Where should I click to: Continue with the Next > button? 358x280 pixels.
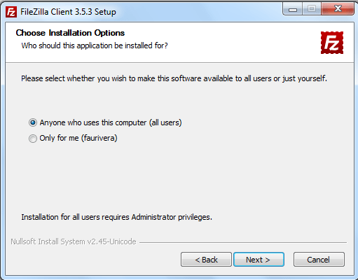[259, 259]
